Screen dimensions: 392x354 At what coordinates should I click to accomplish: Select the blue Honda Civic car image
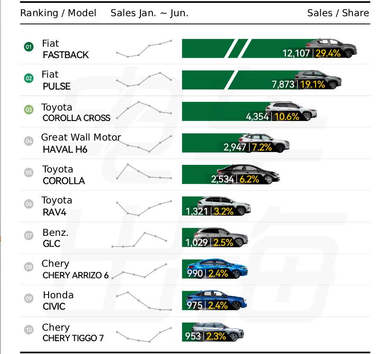point(217,300)
